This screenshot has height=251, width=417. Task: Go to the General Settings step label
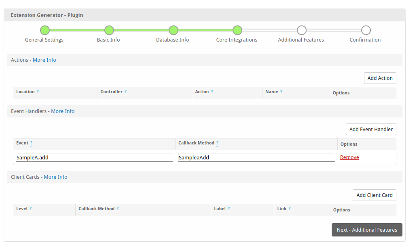point(44,40)
